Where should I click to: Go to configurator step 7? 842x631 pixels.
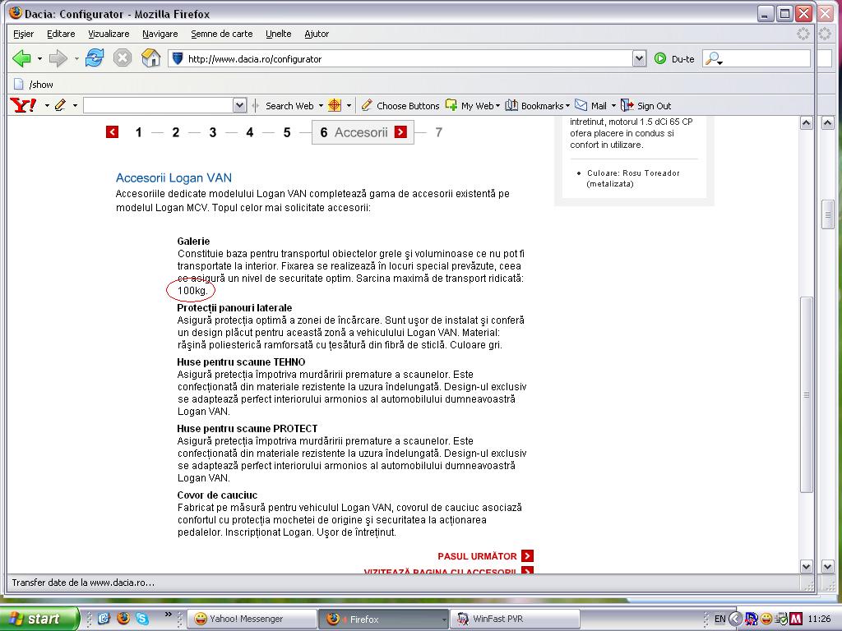pyautogui.click(x=439, y=132)
